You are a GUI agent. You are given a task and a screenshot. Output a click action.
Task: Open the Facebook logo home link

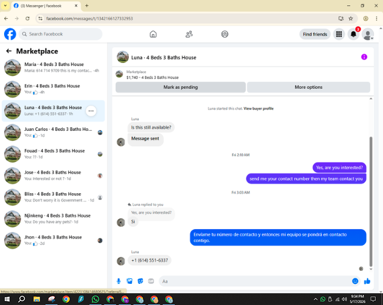click(10, 34)
